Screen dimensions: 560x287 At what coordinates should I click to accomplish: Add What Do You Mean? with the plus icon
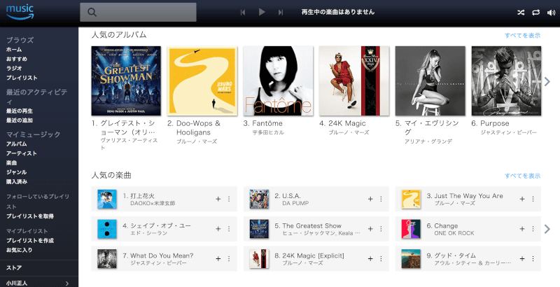[218, 259]
